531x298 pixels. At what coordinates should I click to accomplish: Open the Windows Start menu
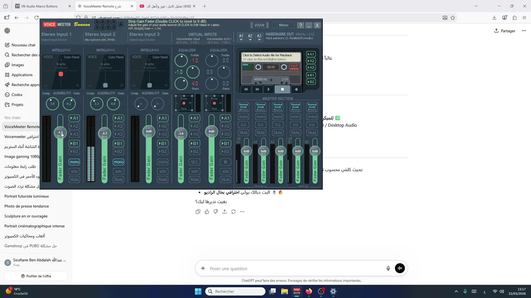(x=198, y=291)
